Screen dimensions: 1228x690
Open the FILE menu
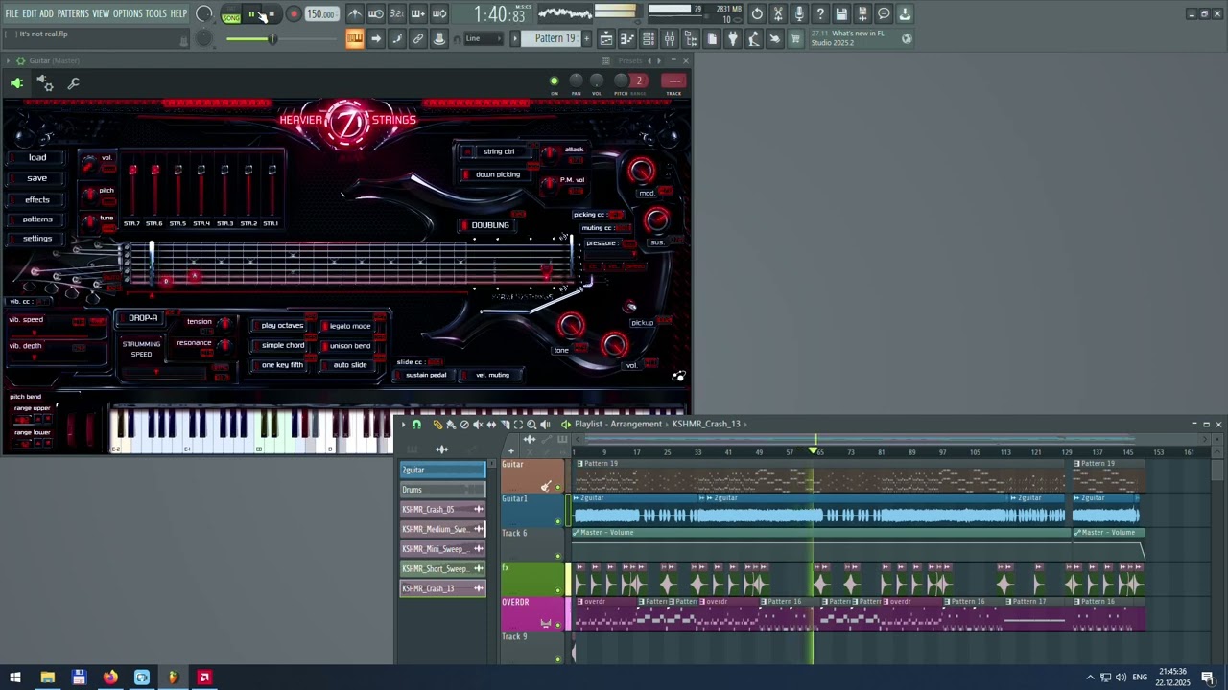pos(12,13)
